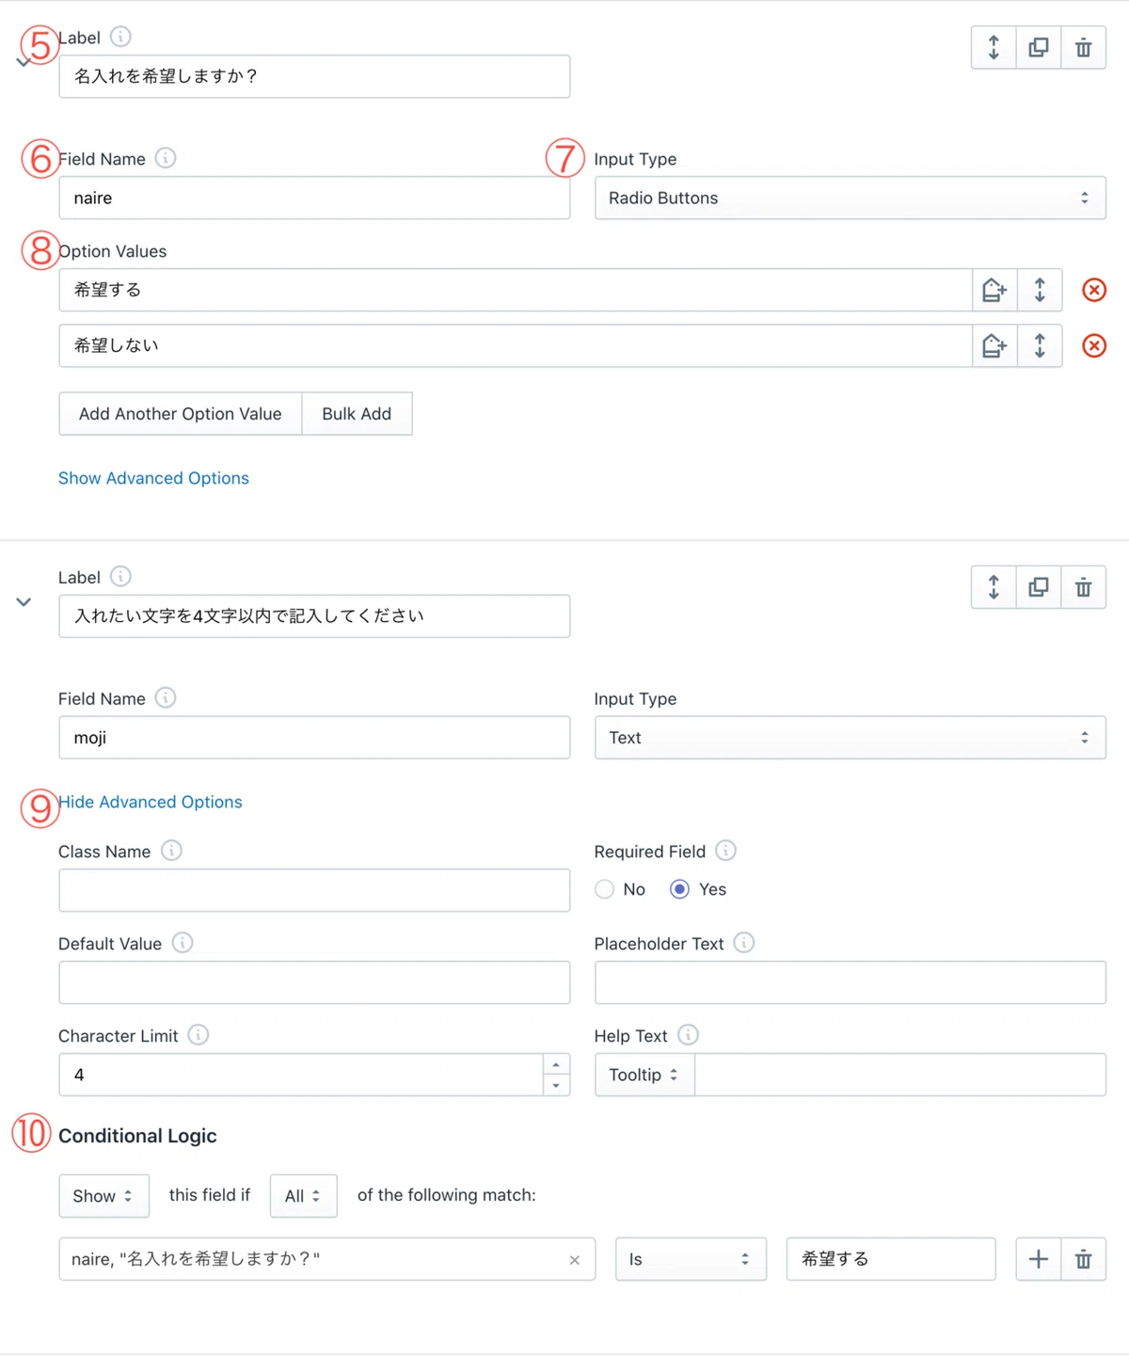Collapse the 入れたい文字 field section chevron

(24, 601)
